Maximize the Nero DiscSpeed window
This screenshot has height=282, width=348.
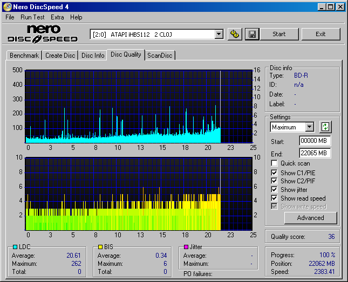[x=331, y=7]
